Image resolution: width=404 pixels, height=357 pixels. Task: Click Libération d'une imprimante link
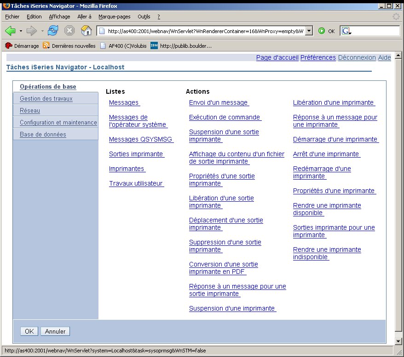334,102
